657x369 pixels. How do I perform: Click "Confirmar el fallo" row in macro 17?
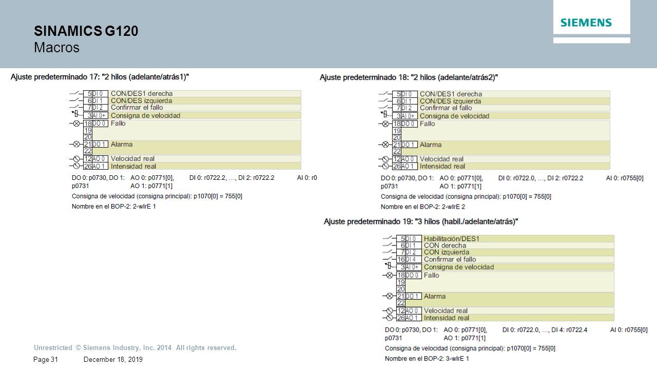[x=192, y=108]
